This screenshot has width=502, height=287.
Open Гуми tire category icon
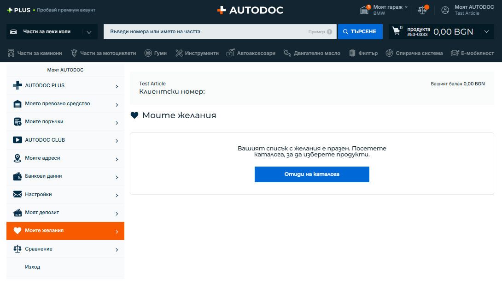click(x=148, y=53)
